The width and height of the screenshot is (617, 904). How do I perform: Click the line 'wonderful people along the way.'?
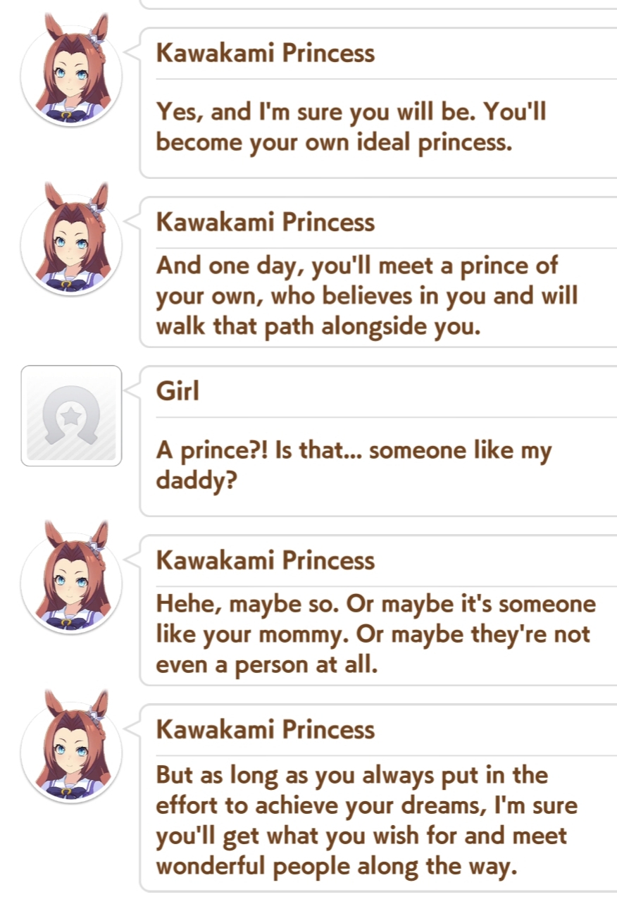point(336,866)
